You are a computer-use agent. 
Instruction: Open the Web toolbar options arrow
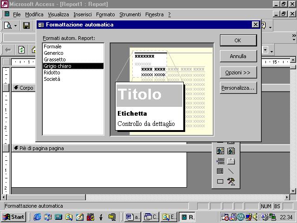pyautogui.click(x=271, y=51)
